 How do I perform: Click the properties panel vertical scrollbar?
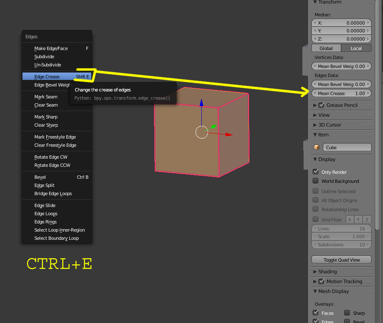[377, 115]
